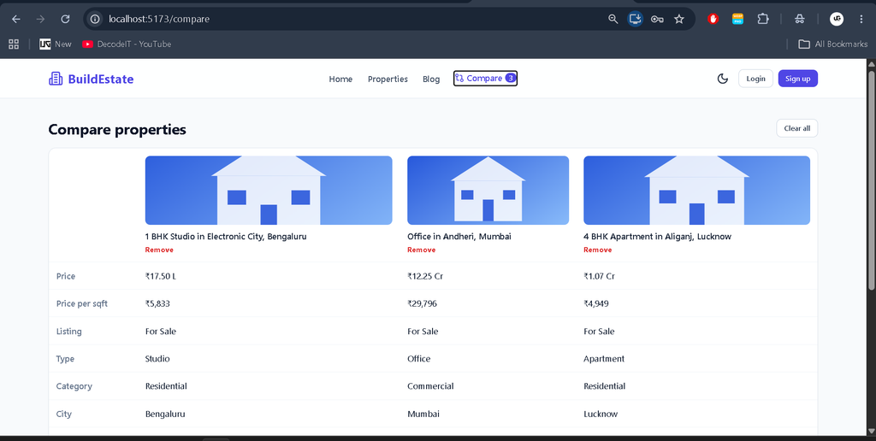Image resolution: width=876 pixels, height=441 pixels.
Task: Remove 4 BHK Apartment in Aliganj, Lucknow
Action: click(597, 250)
